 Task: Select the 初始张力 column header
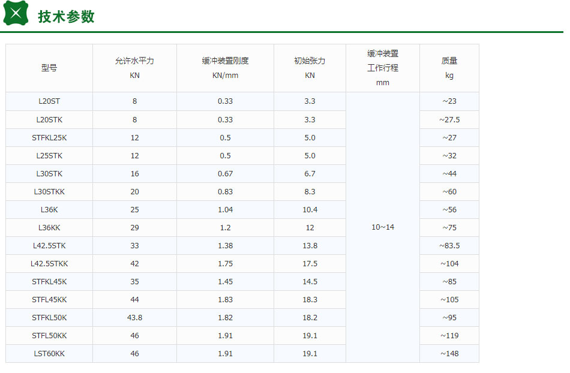pyautogui.click(x=310, y=68)
